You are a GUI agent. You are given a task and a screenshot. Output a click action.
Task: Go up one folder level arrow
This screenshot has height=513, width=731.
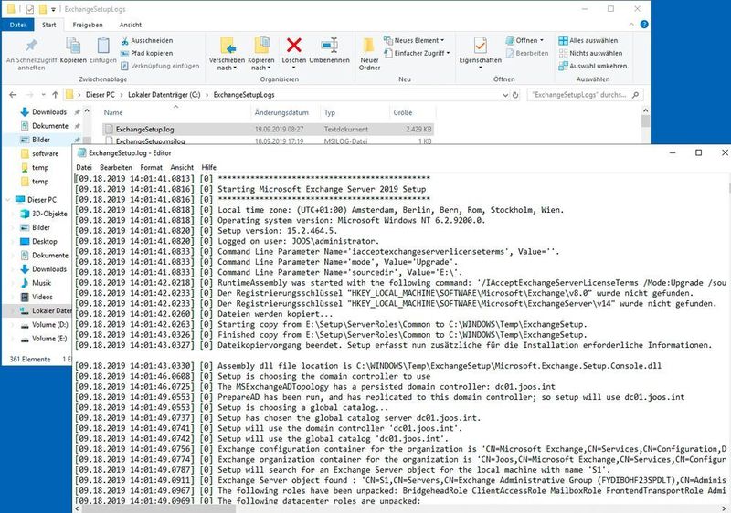[x=56, y=95]
